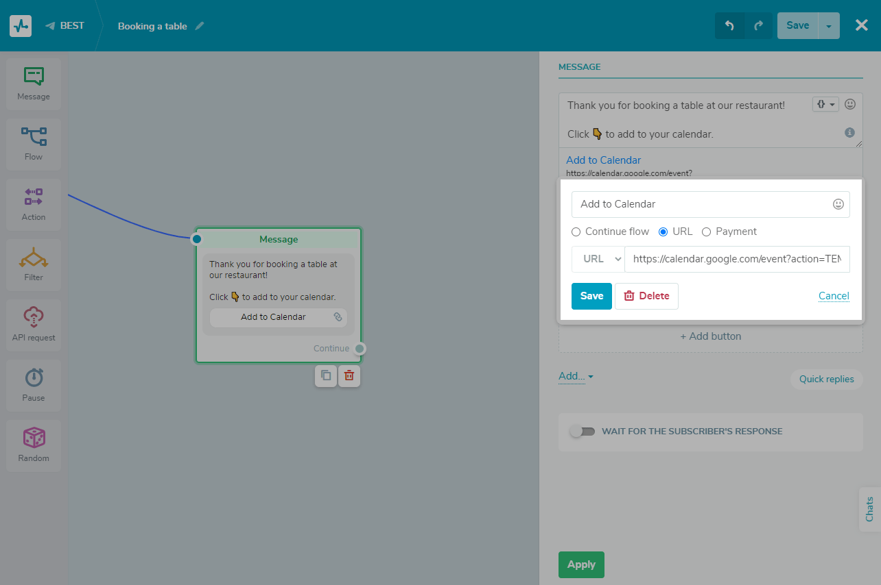881x585 pixels.
Task: Redo the last change
Action: 758,26
